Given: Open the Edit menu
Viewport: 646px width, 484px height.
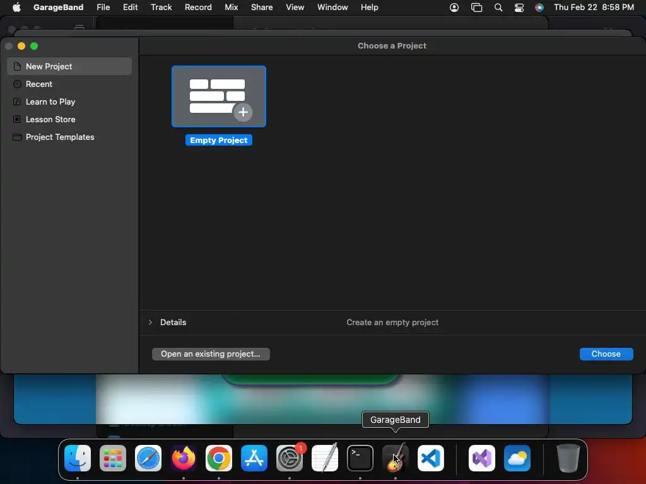Looking at the screenshot, I should pos(130,7).
